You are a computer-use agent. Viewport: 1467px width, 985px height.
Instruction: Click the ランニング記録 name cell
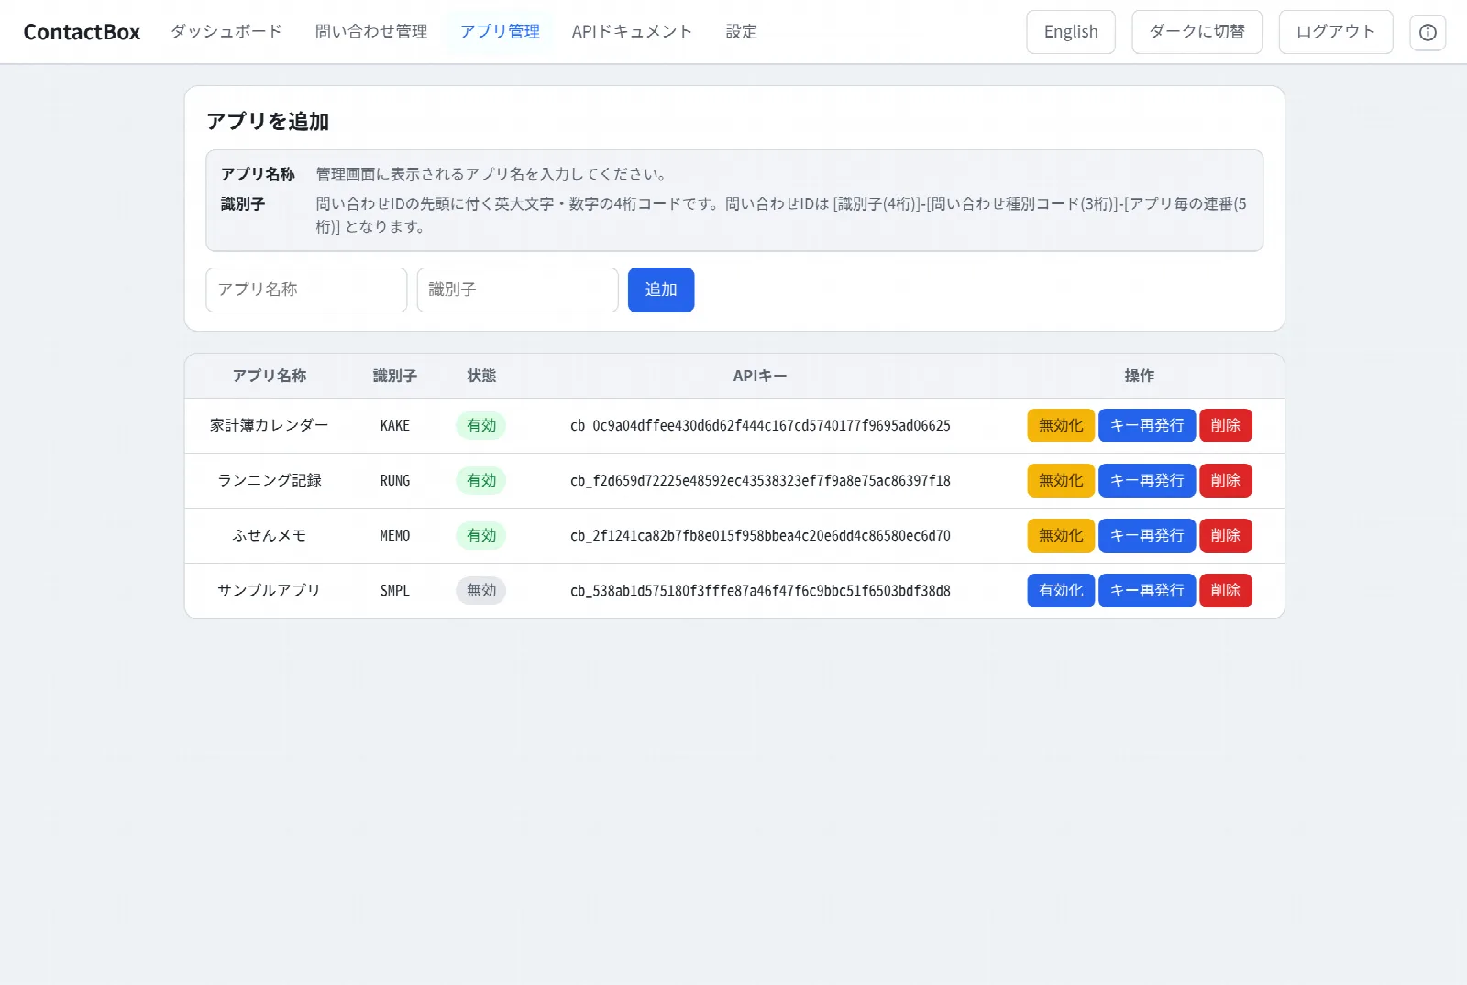(x=269, y=480)
